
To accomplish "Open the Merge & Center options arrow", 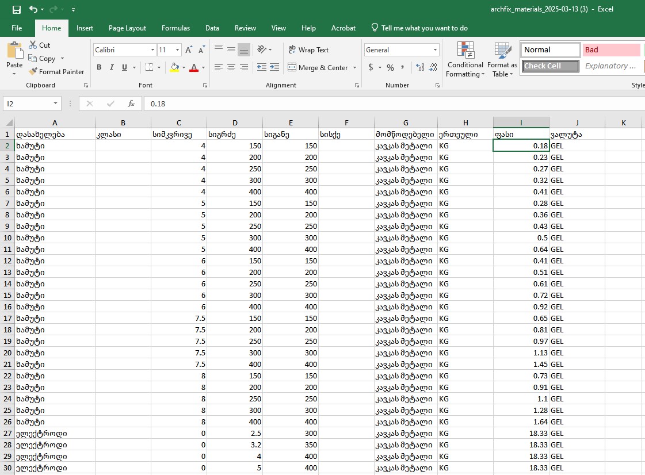I will pos(354,67).
